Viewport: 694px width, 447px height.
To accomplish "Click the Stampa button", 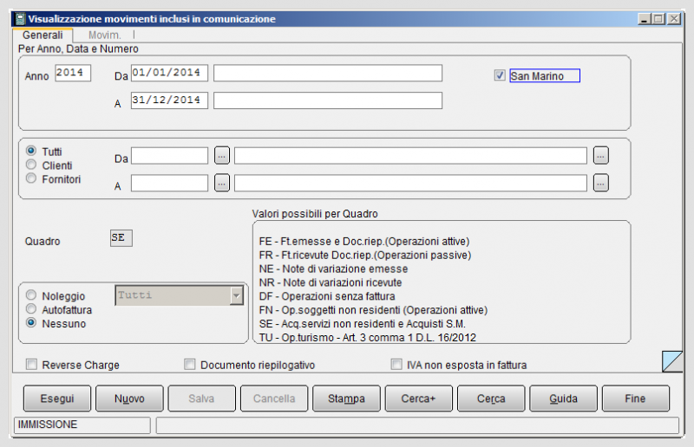I will [x=346, y=398].
